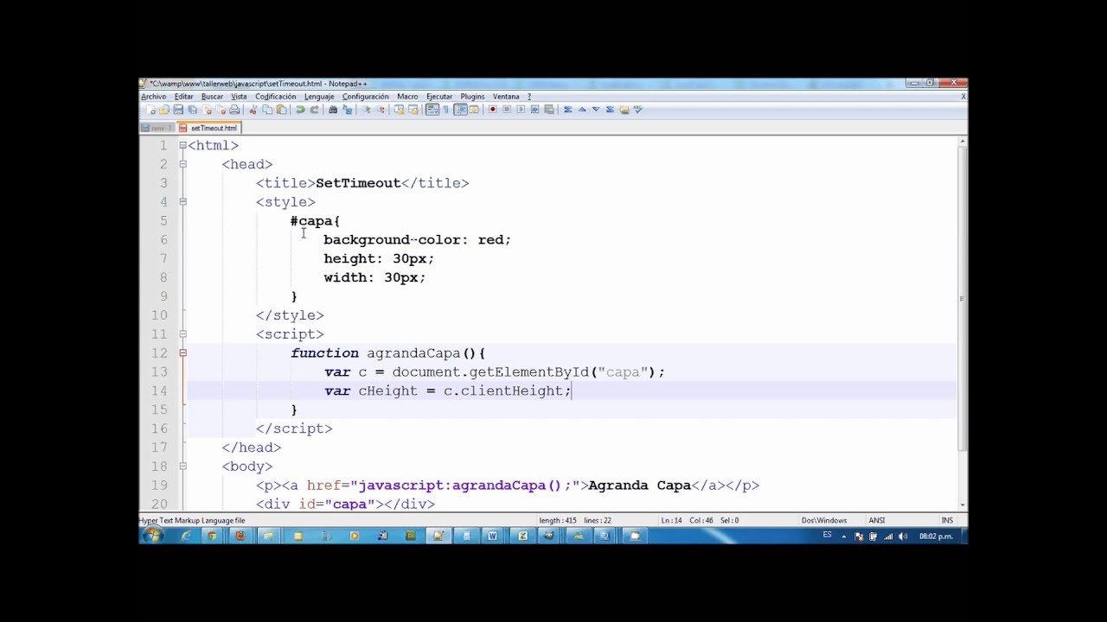
Task: Click the Zoom Out toolbar icon
Action: click(380, 110)
